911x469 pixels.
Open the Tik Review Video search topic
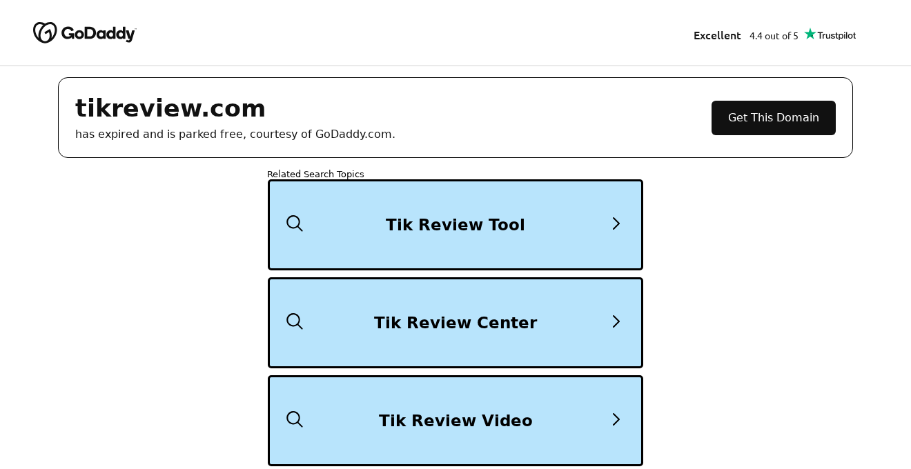[x=455, y=421]
